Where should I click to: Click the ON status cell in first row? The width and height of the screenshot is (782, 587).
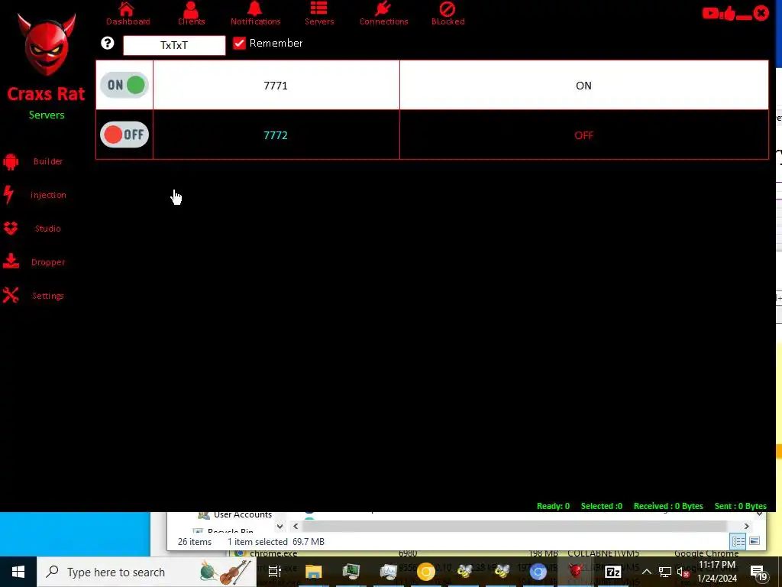[583, 86]
